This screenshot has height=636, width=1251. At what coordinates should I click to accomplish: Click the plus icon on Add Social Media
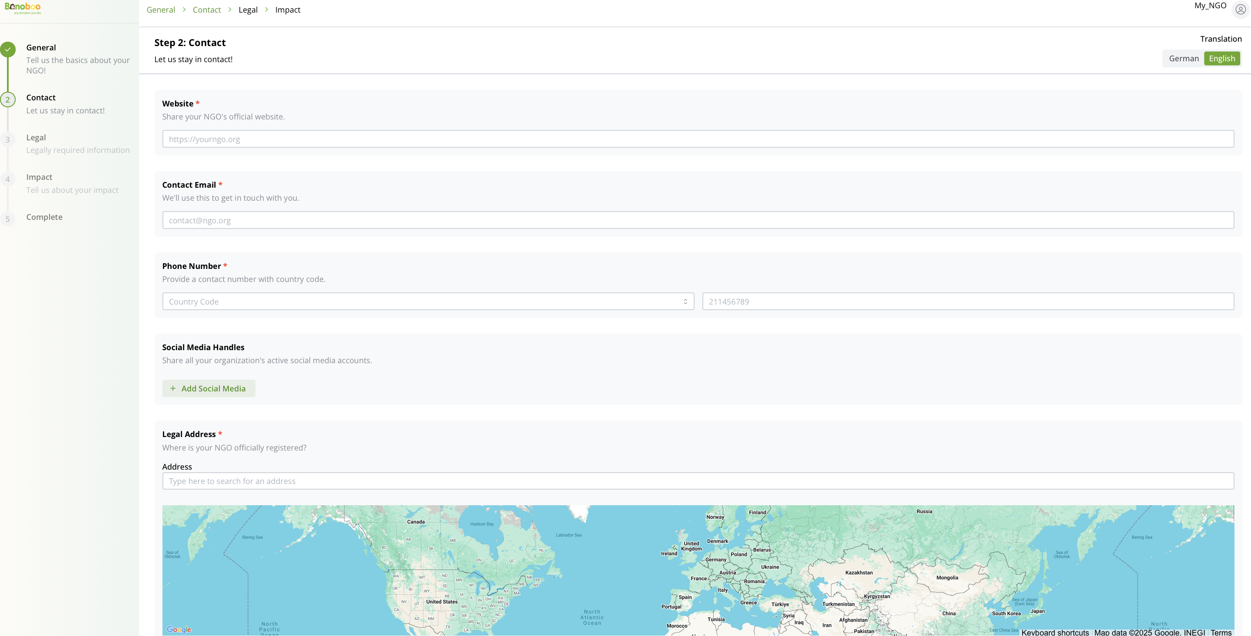coord(173,388)
